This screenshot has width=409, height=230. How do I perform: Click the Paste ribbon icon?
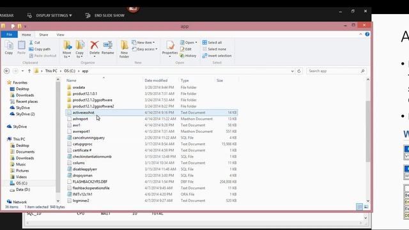pyautogui.click(x=21, y=48)
